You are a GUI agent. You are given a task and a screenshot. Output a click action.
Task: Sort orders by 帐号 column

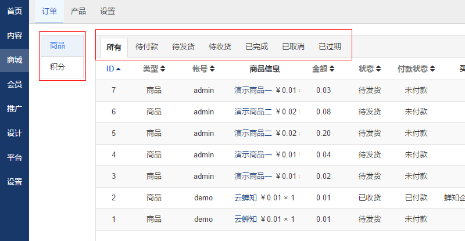point(203,69)
